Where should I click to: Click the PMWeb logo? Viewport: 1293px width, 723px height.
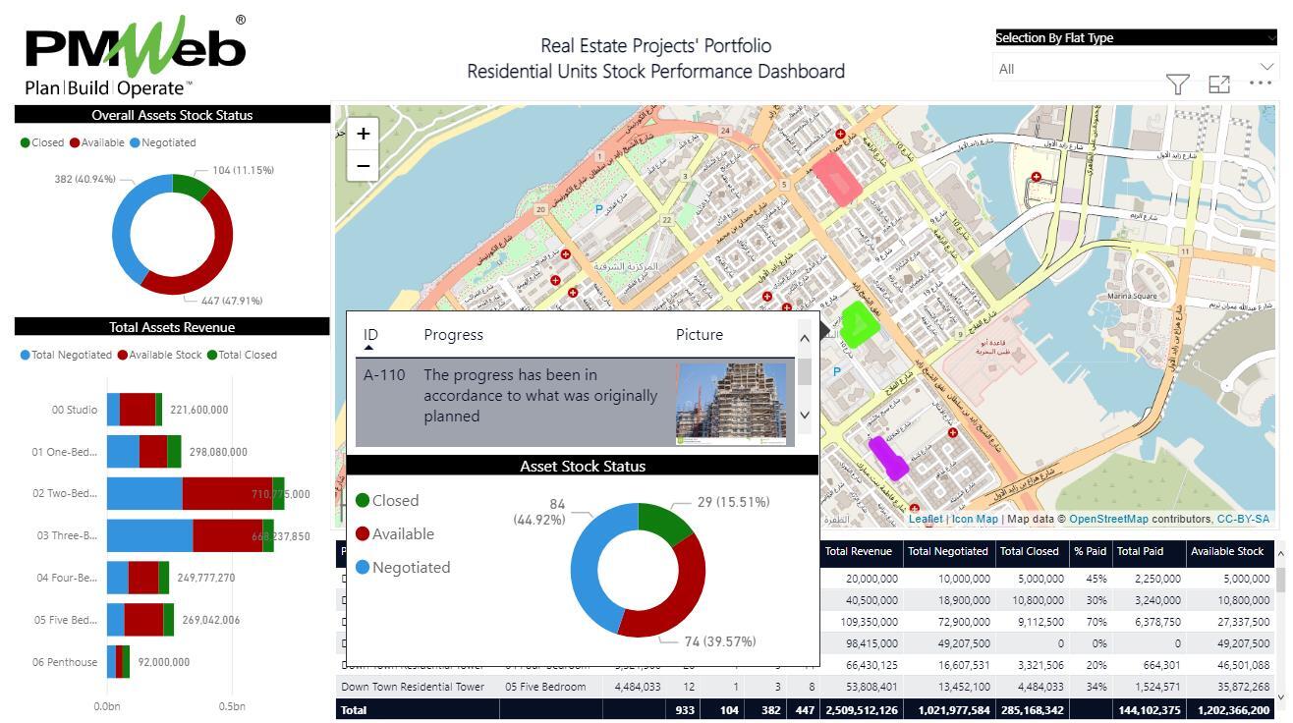(136, 56)
